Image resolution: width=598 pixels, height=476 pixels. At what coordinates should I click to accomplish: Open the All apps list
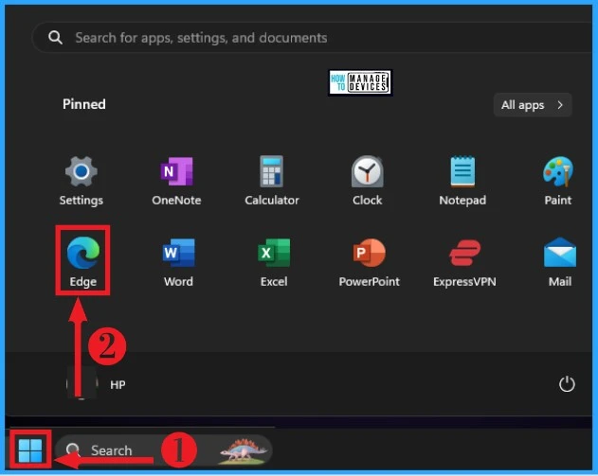click(533, 105)
